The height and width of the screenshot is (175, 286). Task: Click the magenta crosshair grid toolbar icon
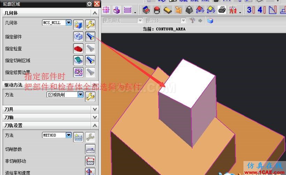(106, 10)
